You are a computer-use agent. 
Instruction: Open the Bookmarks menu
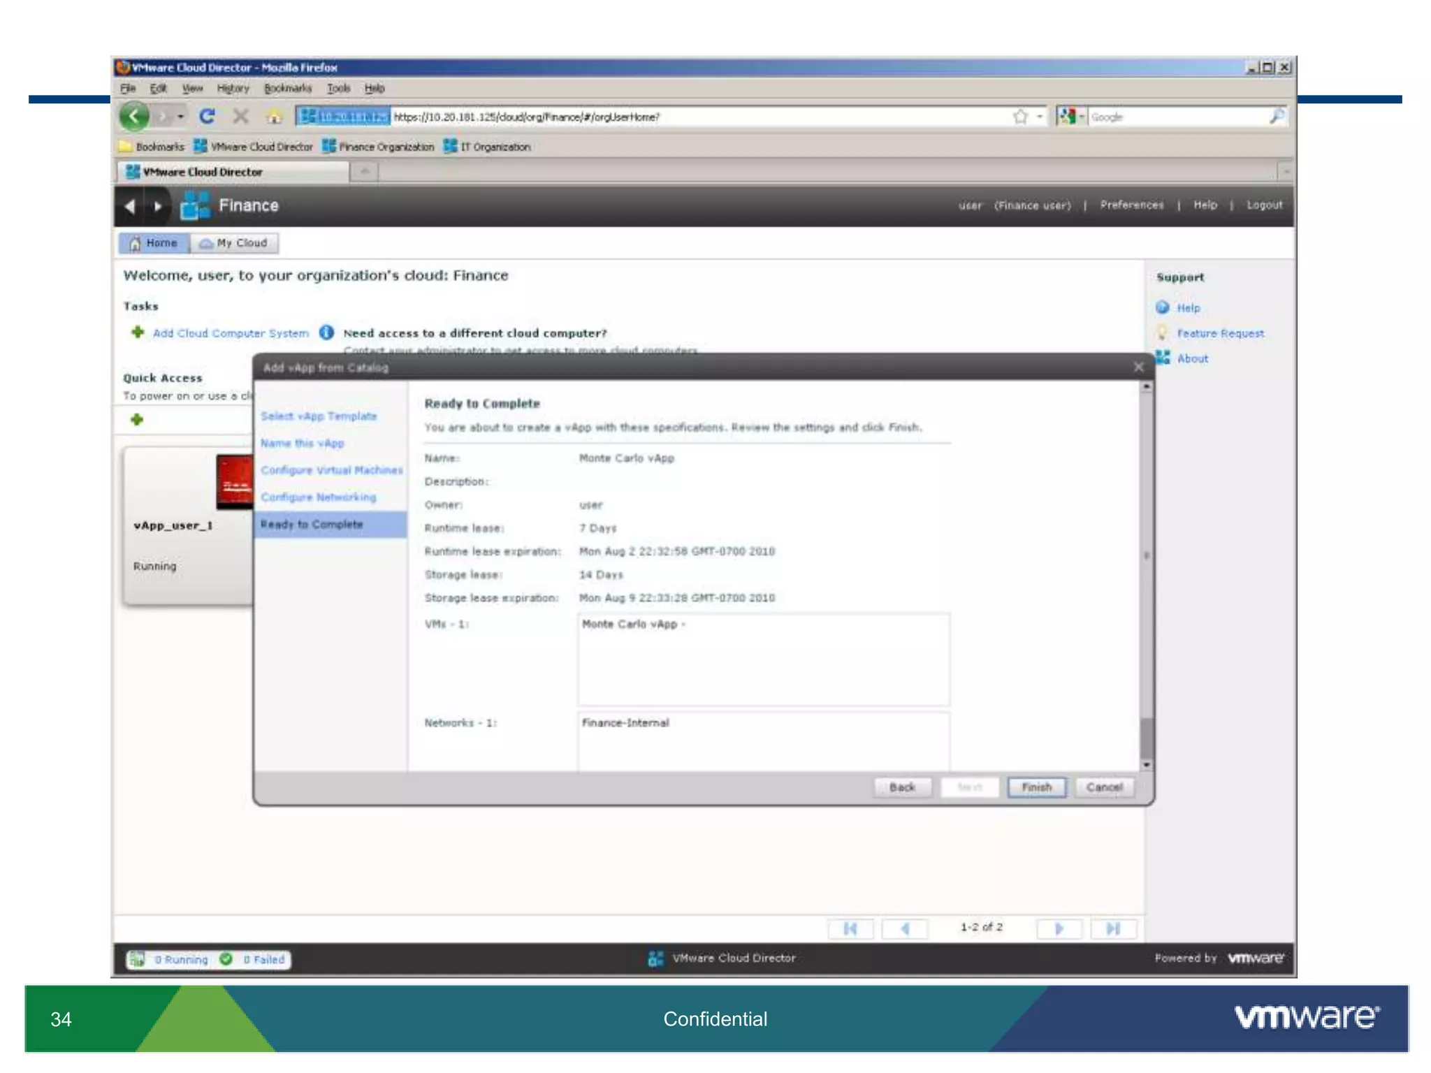288,88
